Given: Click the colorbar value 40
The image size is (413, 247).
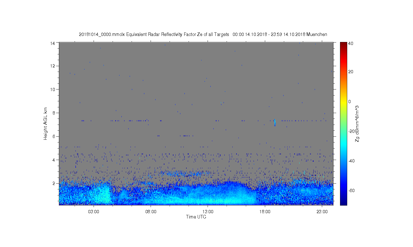Looking at the screenshot, I should [351, 43].
